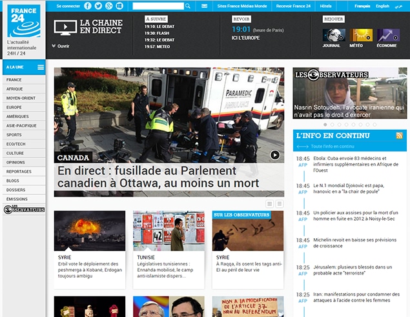
Task: Play the Économie chart video icon
Action: click(x=388, y=35)
